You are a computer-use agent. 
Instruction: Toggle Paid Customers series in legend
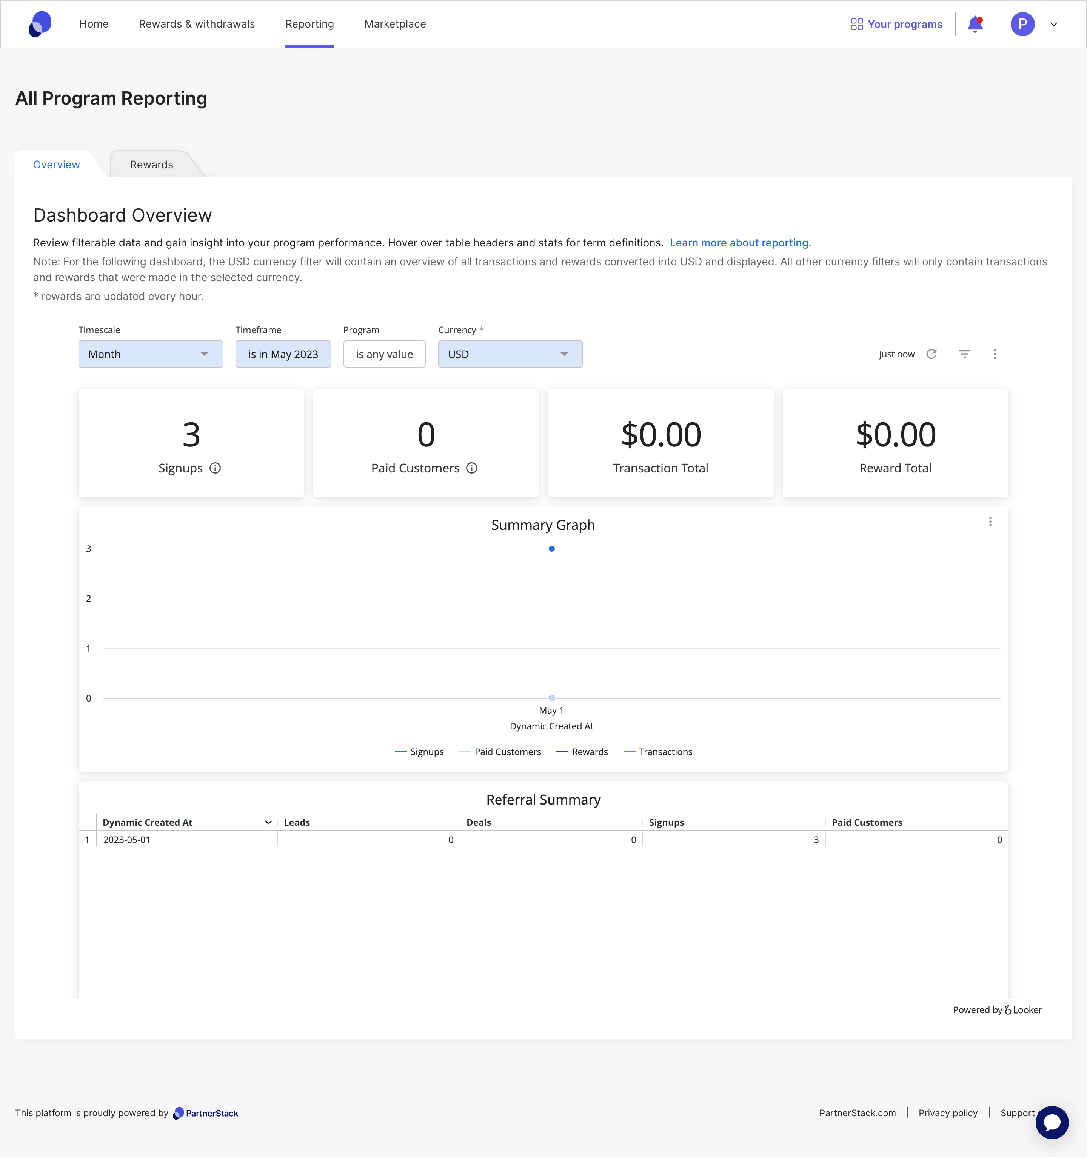(500, 752)
